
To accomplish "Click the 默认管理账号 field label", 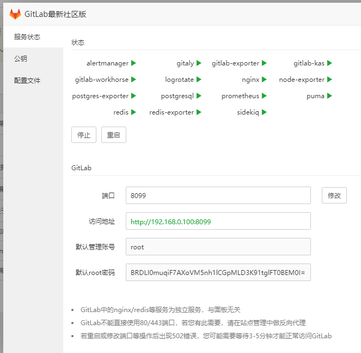I will tap(95, 247).
